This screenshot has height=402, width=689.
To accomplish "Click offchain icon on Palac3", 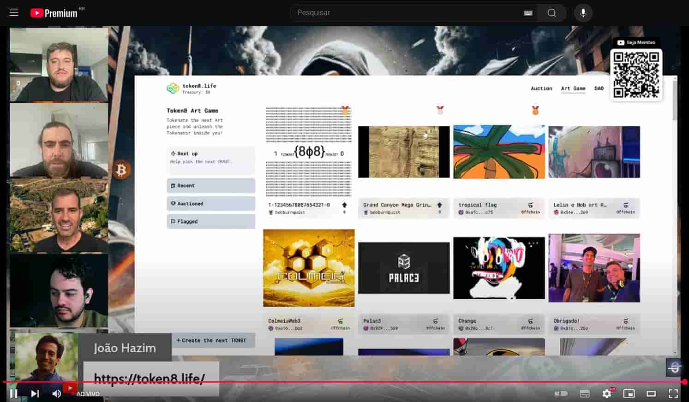I will [x=435, y=321].
